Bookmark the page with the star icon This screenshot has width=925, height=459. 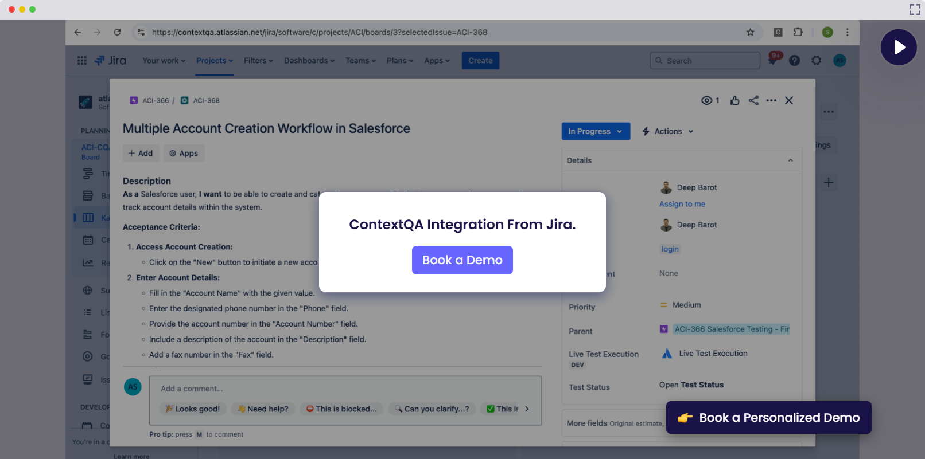click(750, 32)
